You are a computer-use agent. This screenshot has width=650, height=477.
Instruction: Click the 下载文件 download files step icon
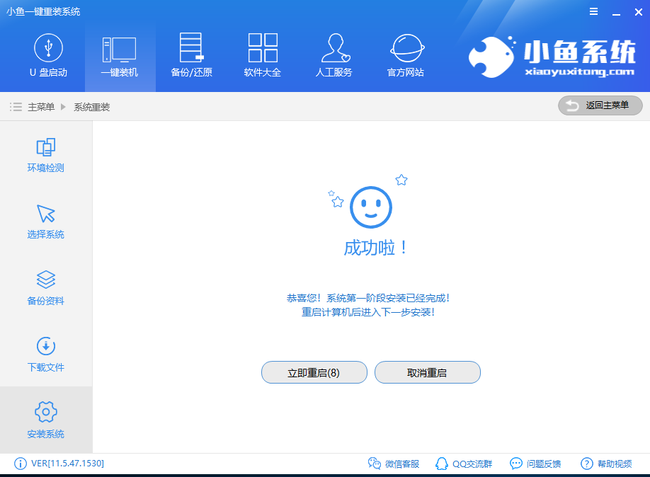tap(45, 354)
